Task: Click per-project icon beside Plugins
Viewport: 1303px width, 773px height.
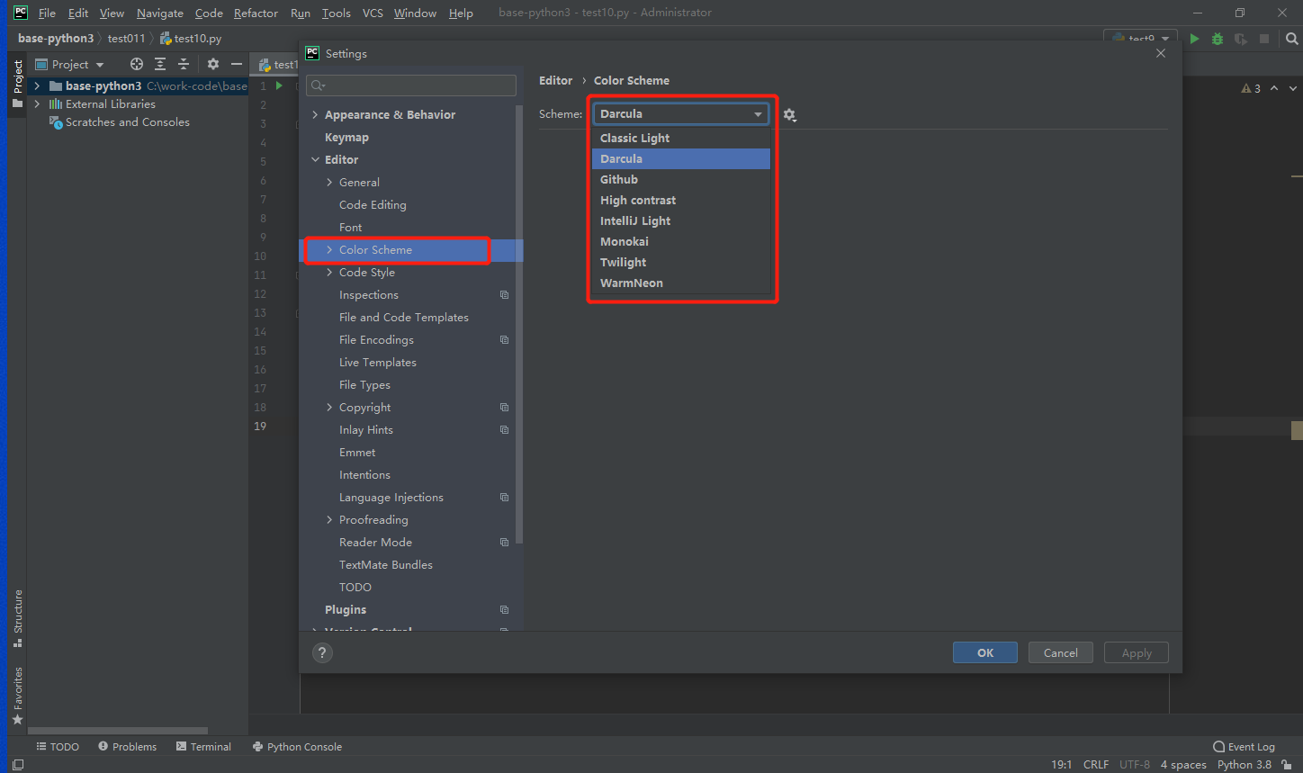Action: pyautogui.click(x=504, y=610)
